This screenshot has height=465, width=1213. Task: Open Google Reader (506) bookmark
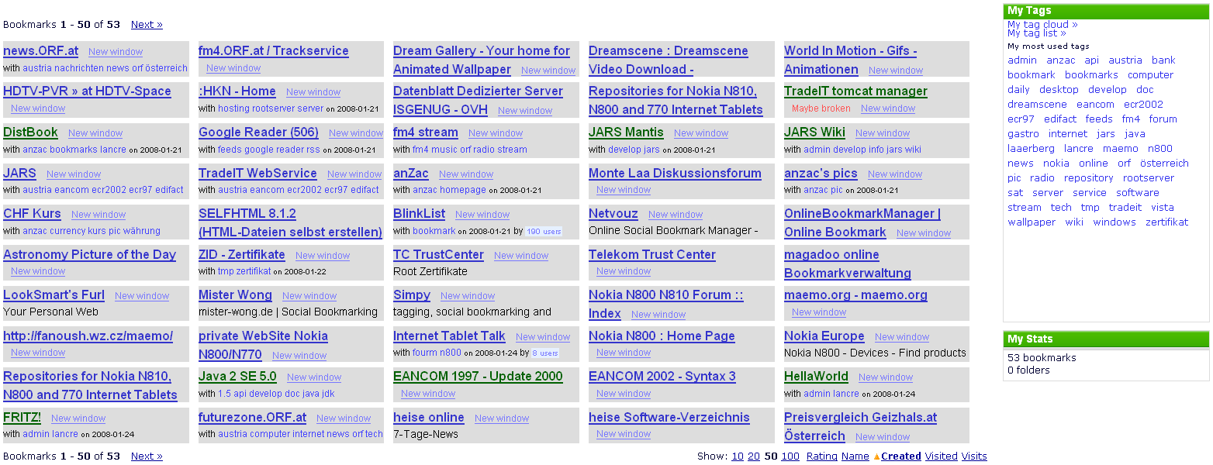click(258, 133)
